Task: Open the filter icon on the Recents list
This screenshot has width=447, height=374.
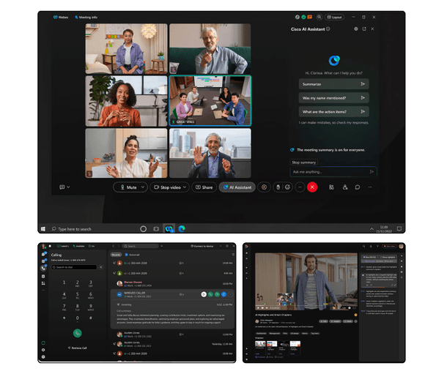Action: point(233,255)
